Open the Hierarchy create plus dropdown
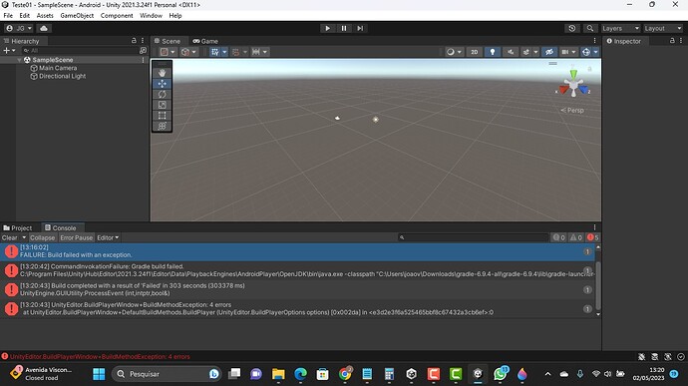688x386 pixels. pos(9,51)
